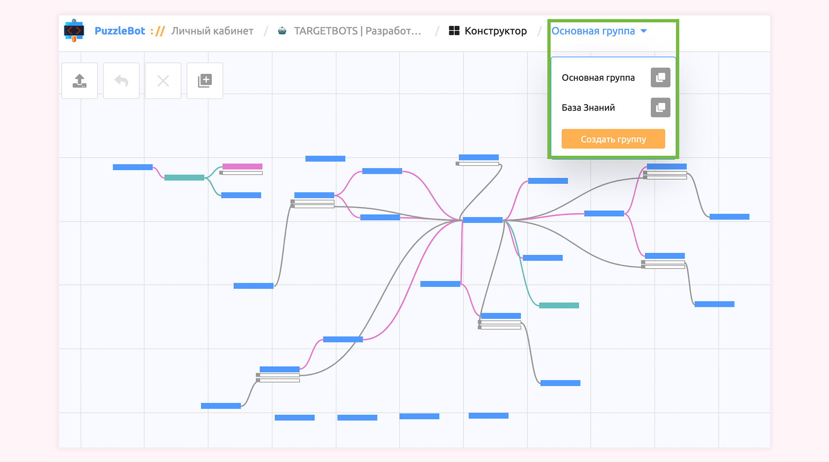
Task: Click the upload/export icon in toolbar
Action: pyautogui.click(x=80, y=81)
